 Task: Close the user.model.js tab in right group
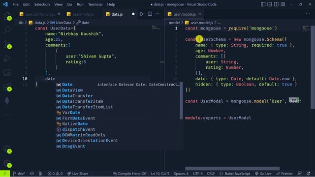(x=200, y=14)
